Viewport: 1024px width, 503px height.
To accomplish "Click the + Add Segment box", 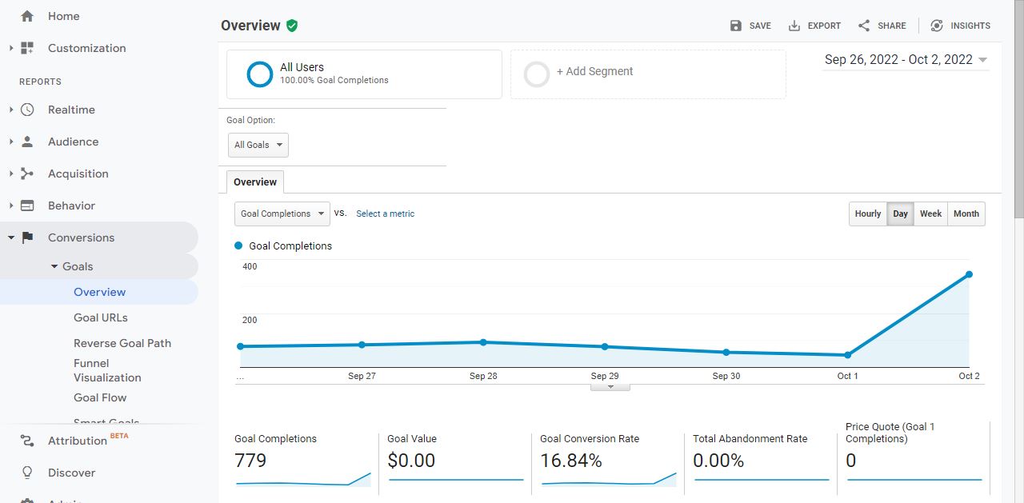I will pyautogui.click(x=648, y=74).
